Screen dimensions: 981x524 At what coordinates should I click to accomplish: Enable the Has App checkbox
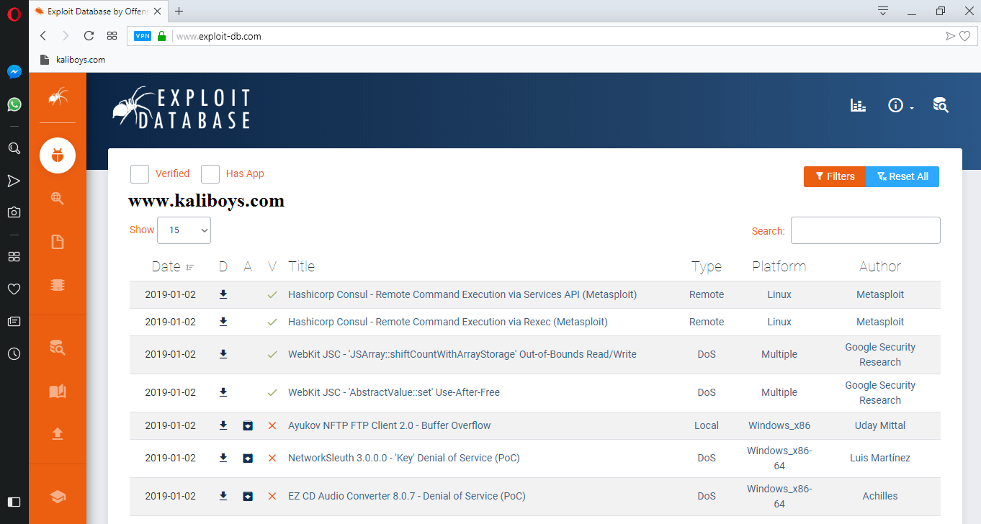(210, 174)
